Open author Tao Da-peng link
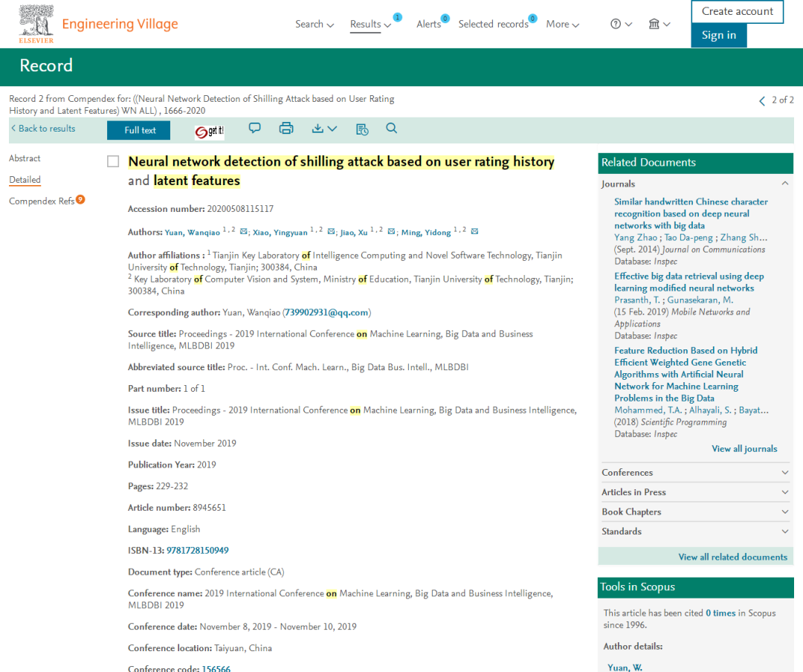The image size is (803, 672). point(688,238)
